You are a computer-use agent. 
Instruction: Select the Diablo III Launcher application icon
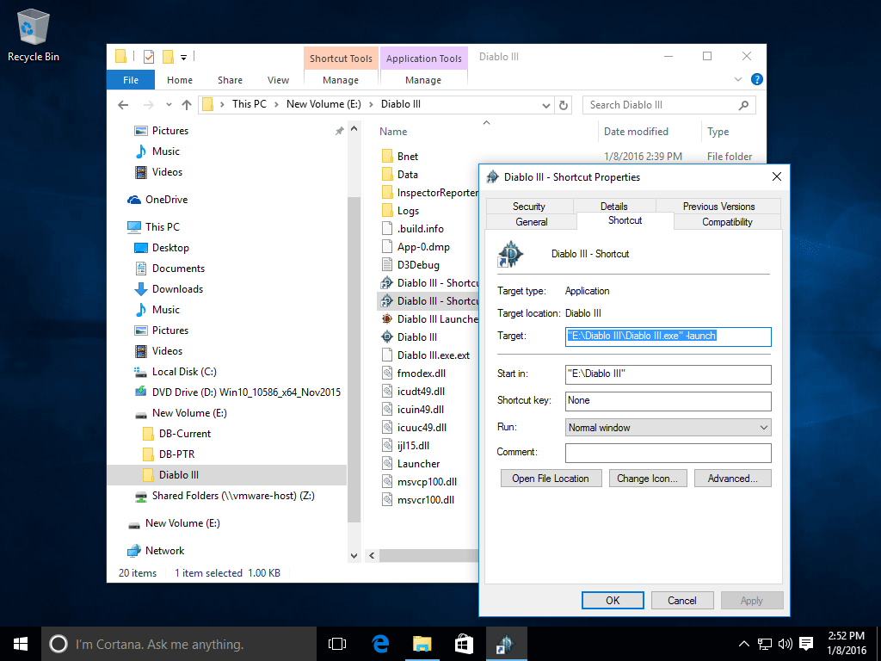(x=387, y=319)
